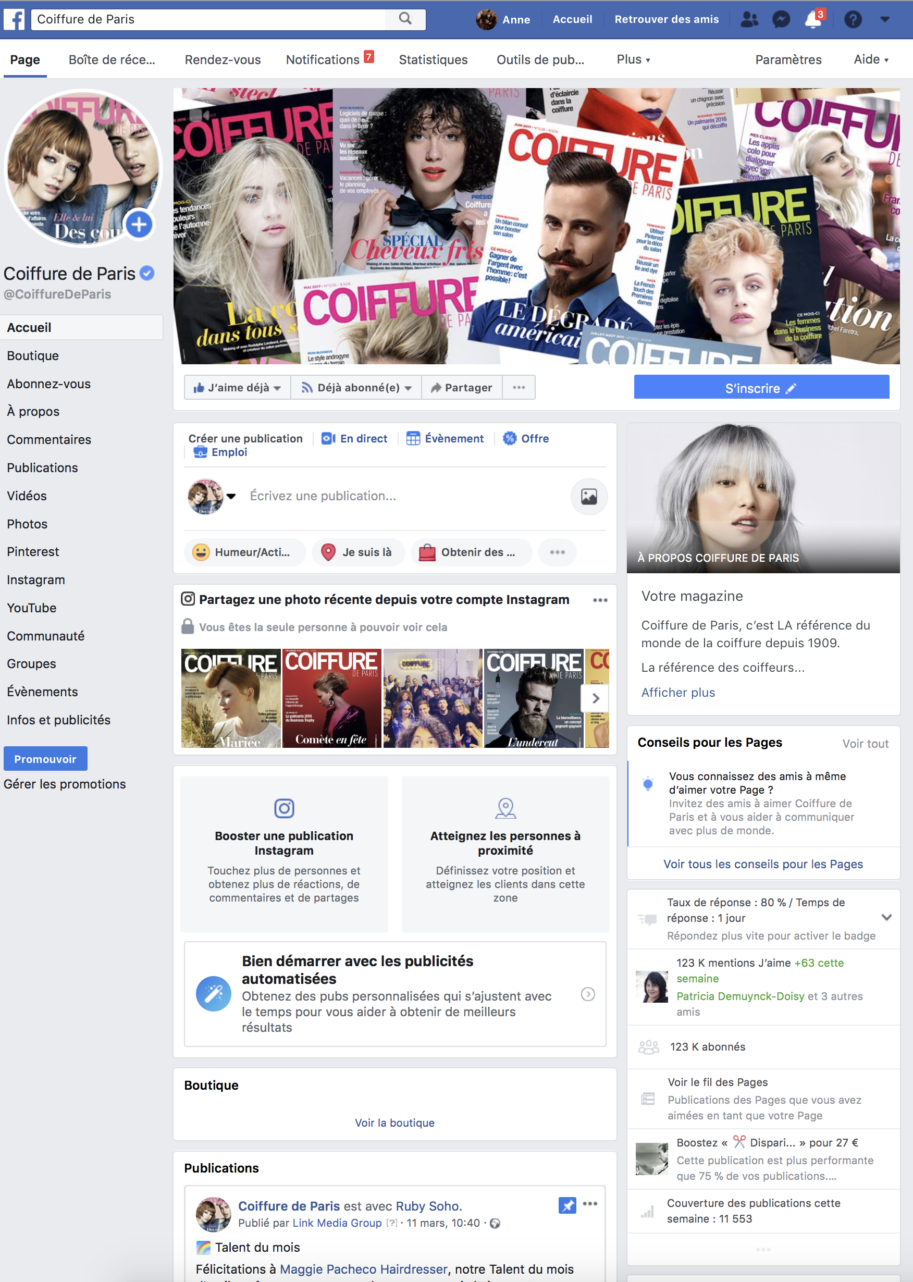Viewport: 913px width, 1282px height.
Task: Click in the Facebook search field
Action: [208, 19]
